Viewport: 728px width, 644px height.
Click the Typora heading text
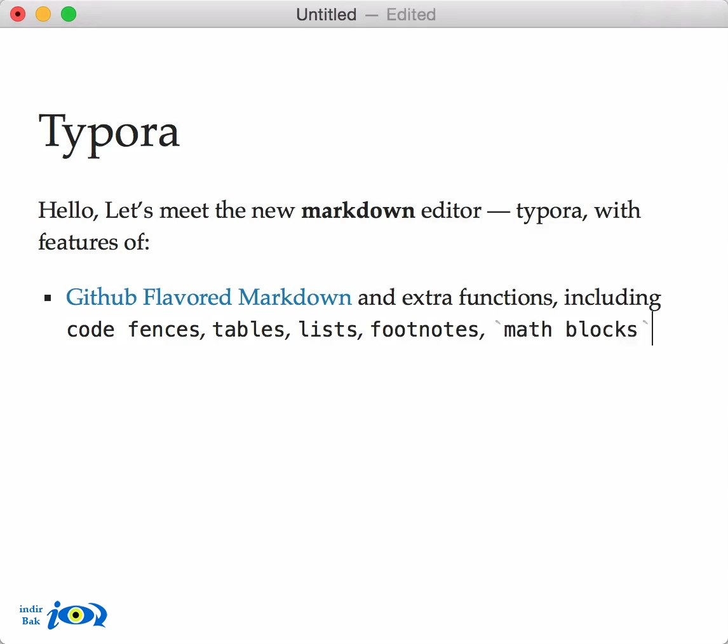[x=109, y=134]
